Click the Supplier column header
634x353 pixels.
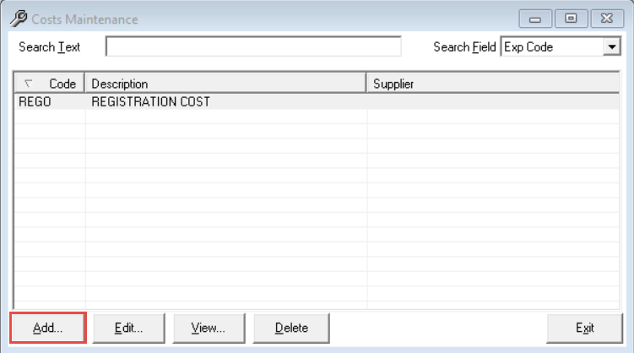[x=493, y=84]
